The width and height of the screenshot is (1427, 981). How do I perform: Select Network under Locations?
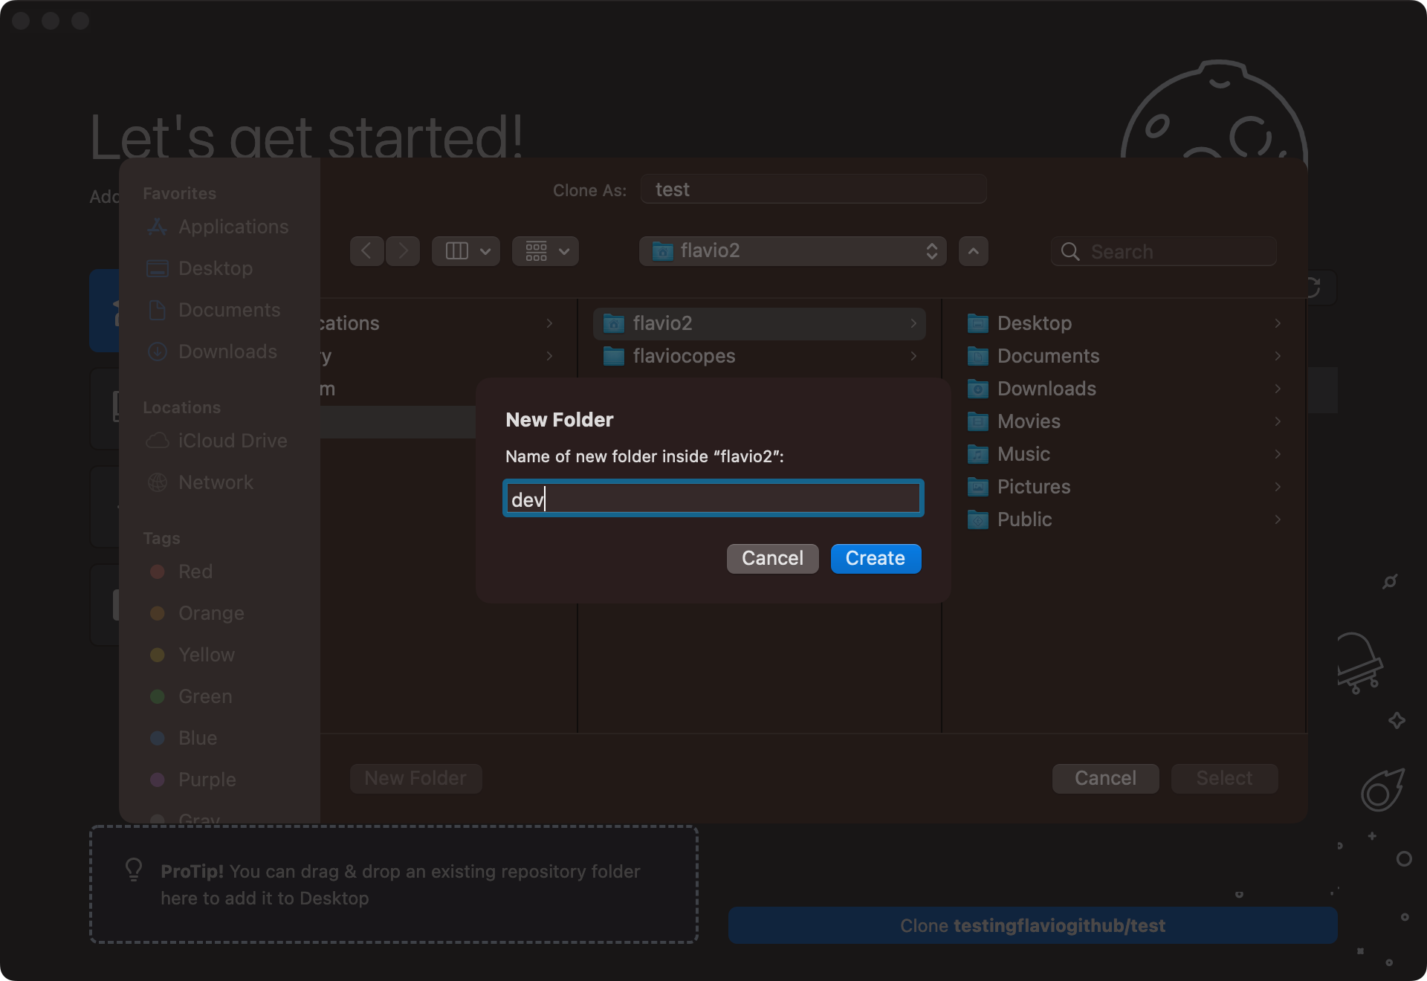[215, 482]
